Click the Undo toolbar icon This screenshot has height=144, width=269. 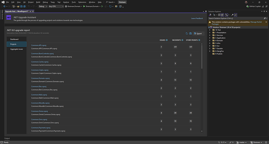[x=29, y=6]
